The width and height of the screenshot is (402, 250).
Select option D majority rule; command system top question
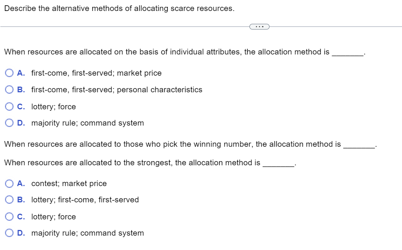point(9,123)
